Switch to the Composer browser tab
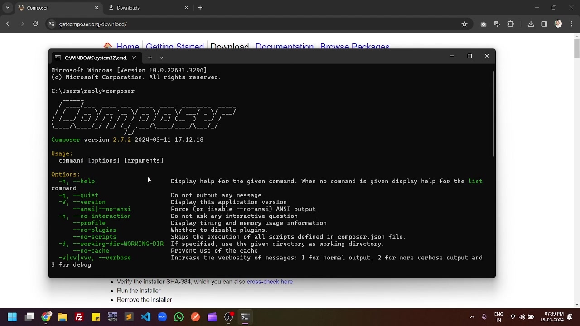Screen dimensions: 580x326 58,8
